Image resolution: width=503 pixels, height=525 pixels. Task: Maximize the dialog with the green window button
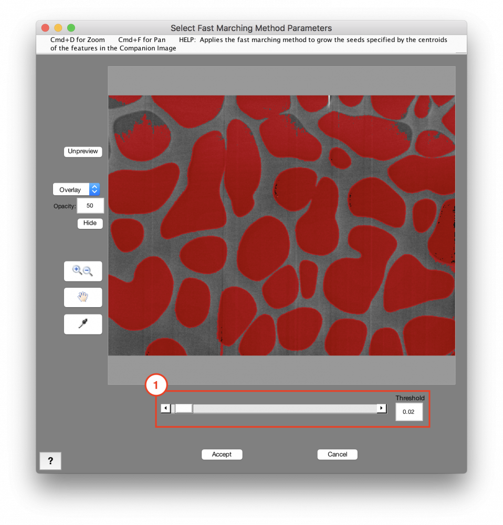tap(71, 28)
